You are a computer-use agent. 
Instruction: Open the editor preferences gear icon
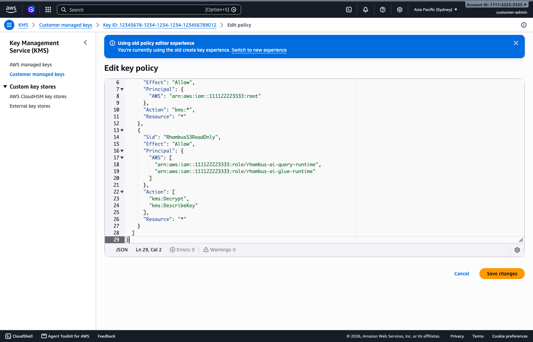pos(517,250)
